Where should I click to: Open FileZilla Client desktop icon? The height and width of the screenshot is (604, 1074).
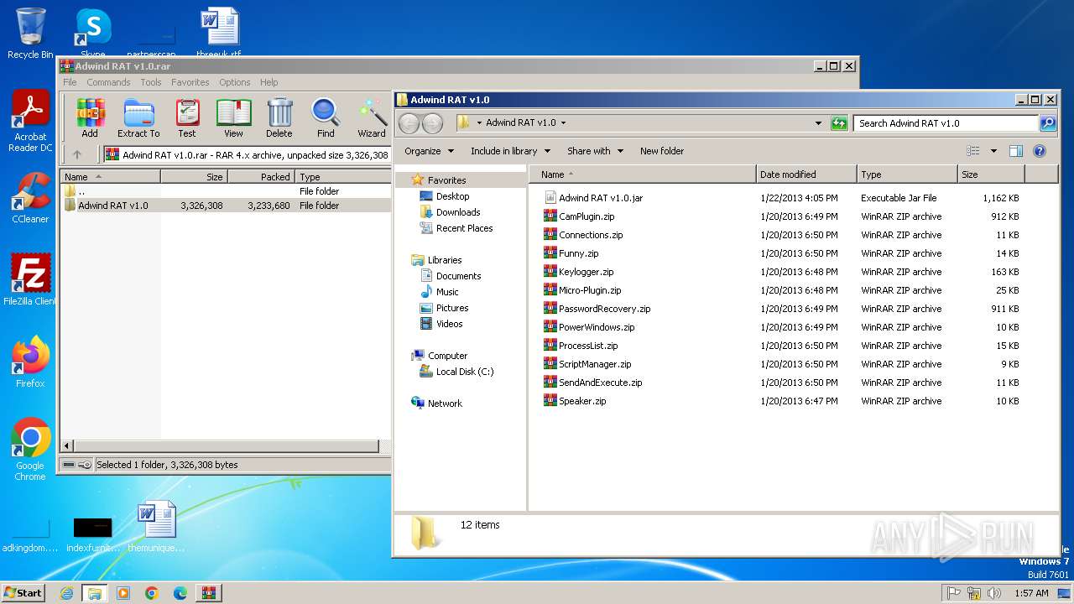tap(31, 279)
